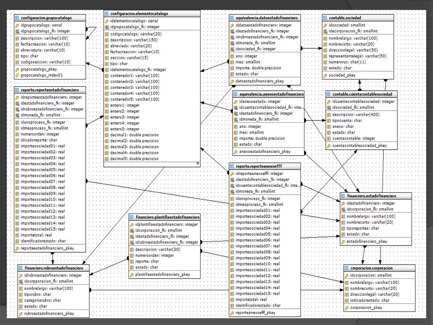The image size is (433, 325).
Task: Click the table icon in equivalencia.datoestadofinanciero header
Action: coord(232,18)
